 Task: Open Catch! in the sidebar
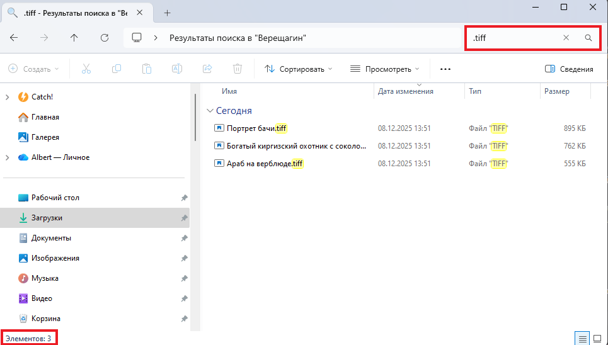pos(42,97)
